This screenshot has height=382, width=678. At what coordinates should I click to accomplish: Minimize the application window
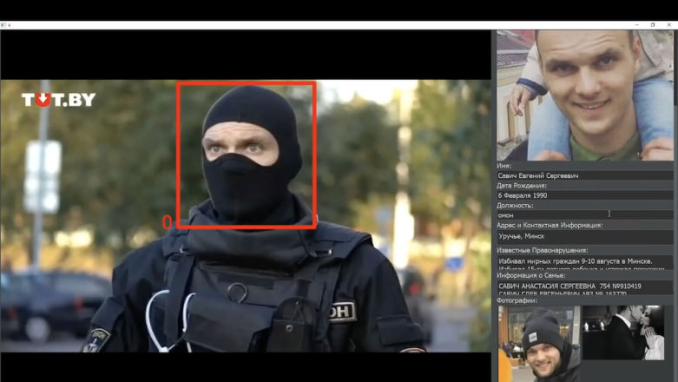pos(637,25)
